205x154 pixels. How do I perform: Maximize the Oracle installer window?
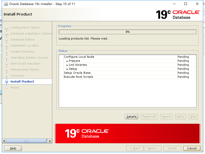185,4
